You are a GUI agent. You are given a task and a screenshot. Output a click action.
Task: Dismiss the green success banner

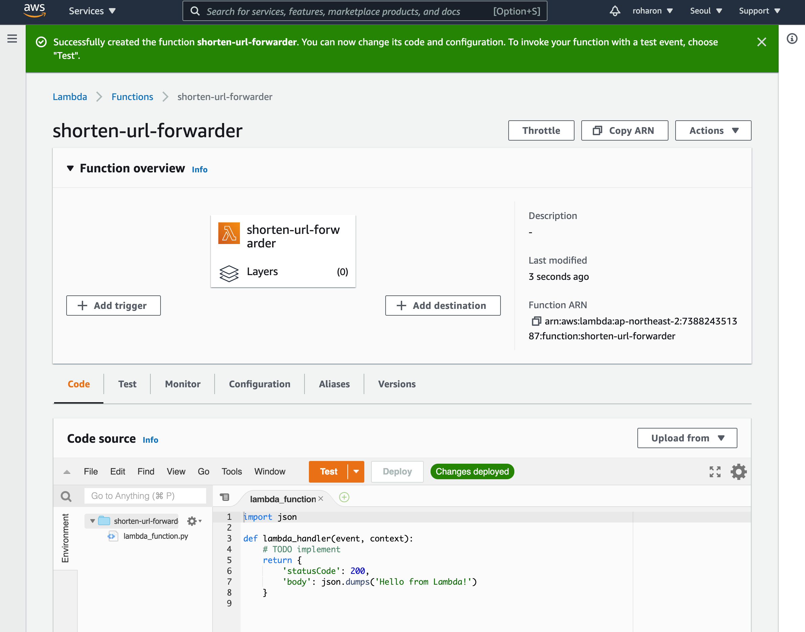[x=761, y=42]
